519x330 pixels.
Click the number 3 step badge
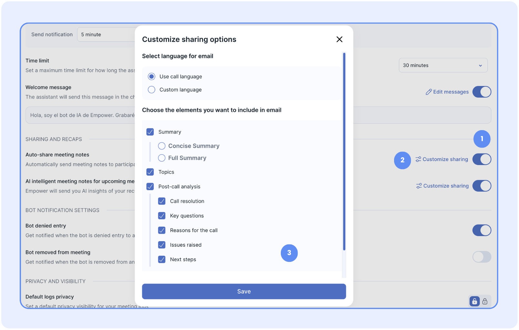[289, 253]
